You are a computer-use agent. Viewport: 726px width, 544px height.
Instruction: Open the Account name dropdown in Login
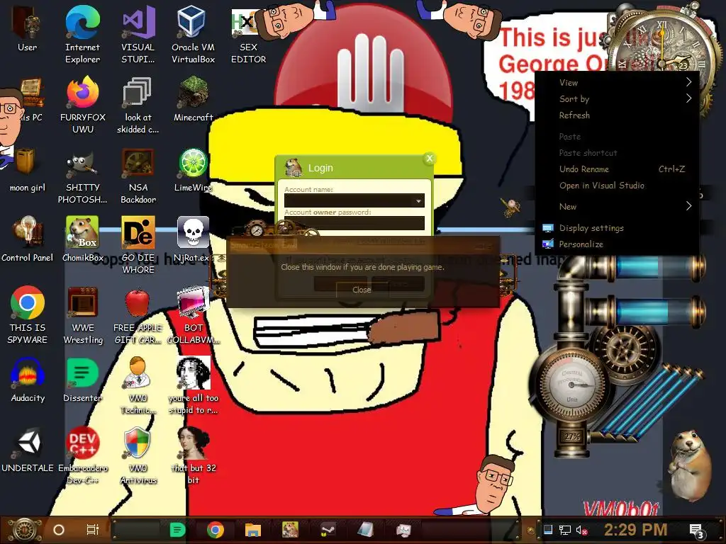click(x=418, y=200)
